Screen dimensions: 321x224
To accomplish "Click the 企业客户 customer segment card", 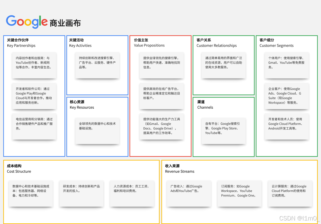I will 287,96.
